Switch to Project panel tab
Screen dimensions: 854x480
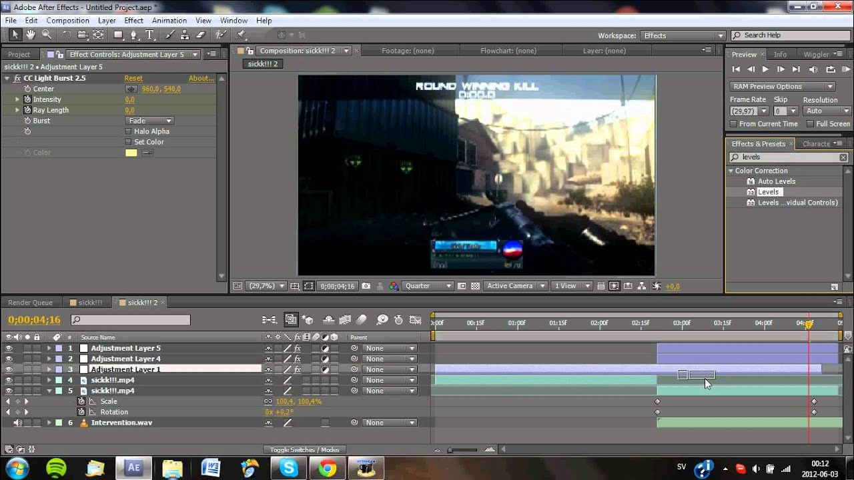pos(19,54)
